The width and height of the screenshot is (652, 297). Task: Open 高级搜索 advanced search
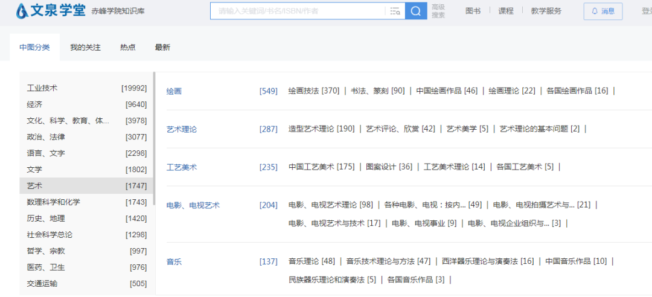click(438, 11)
